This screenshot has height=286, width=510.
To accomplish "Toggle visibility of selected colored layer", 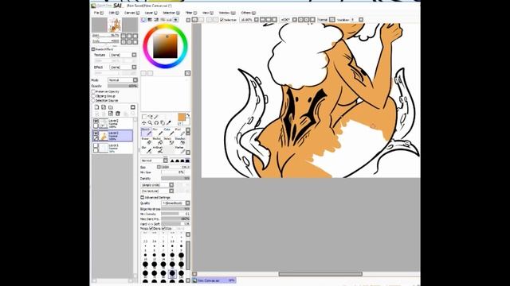I will point(96,133).
